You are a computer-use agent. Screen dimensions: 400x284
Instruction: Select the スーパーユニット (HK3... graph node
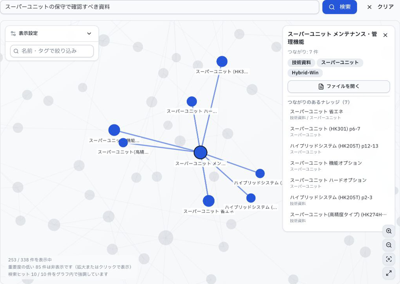point(222,62)
